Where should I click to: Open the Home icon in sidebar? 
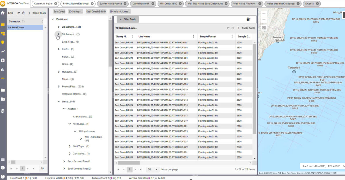click(x=3, y=13)
